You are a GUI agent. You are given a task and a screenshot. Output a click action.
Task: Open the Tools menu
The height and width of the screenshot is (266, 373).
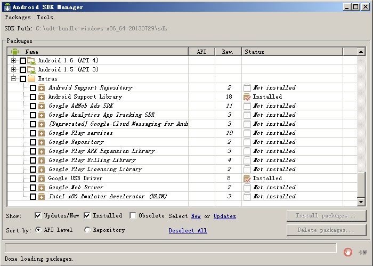click(45, 18)
